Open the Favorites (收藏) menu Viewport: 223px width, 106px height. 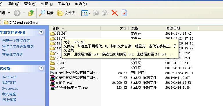click(47, 4)
